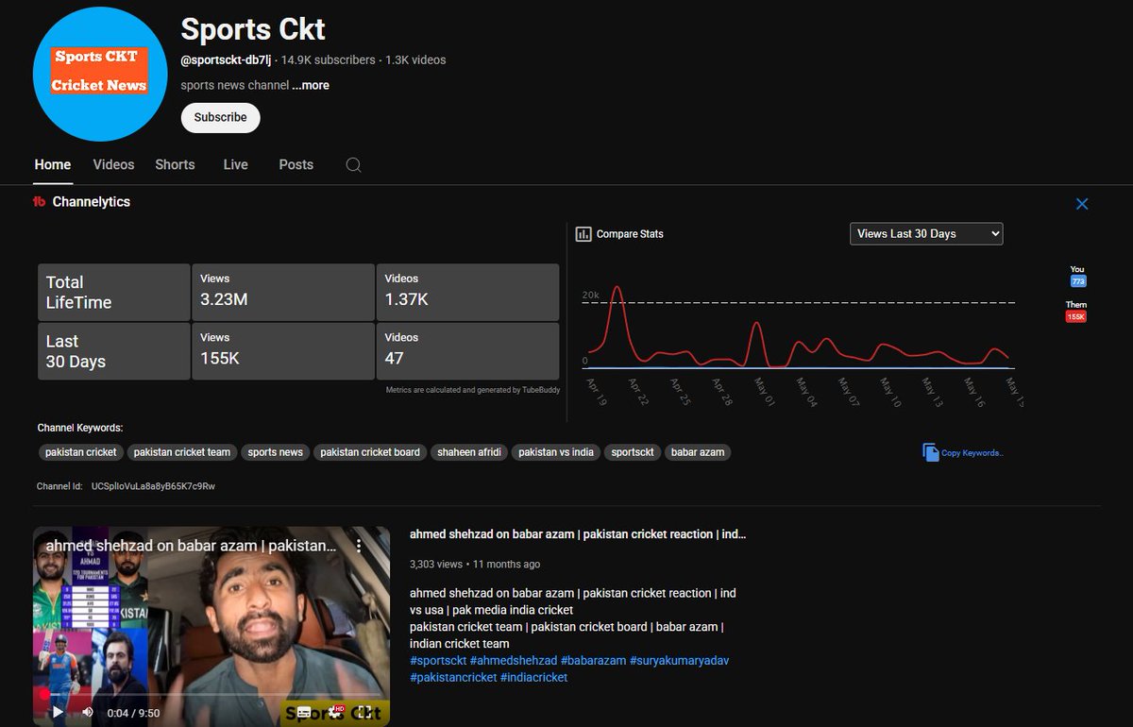This screenshot has width=1133, height=727.
Task: Open video player settings gear
Action: (334, 713)
